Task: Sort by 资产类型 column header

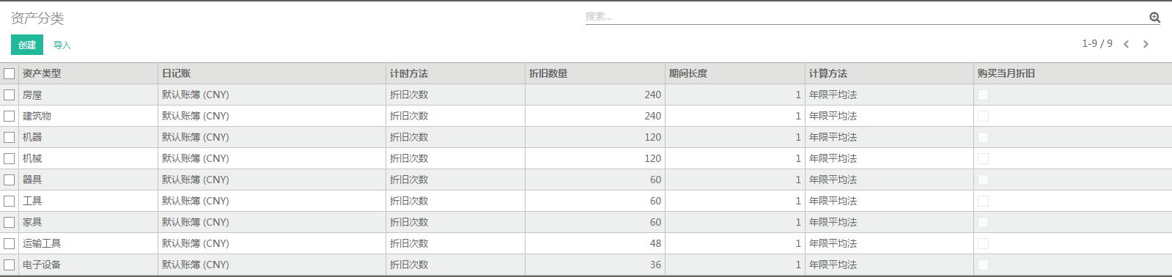Action: point(42,73)
